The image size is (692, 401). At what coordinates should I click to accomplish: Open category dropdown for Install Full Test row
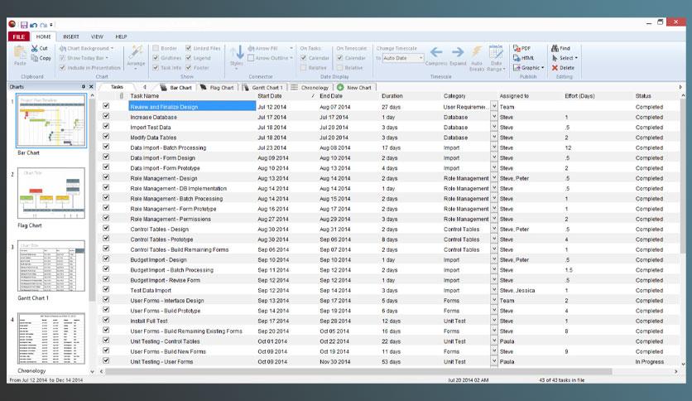[x=494, y=321]
